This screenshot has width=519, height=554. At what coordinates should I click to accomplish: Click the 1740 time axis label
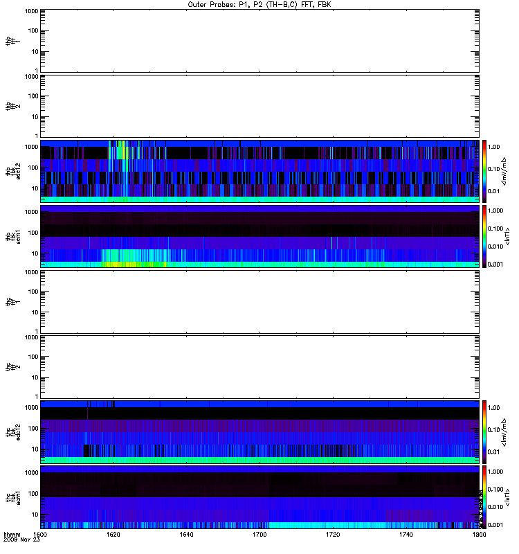point(406,535)
